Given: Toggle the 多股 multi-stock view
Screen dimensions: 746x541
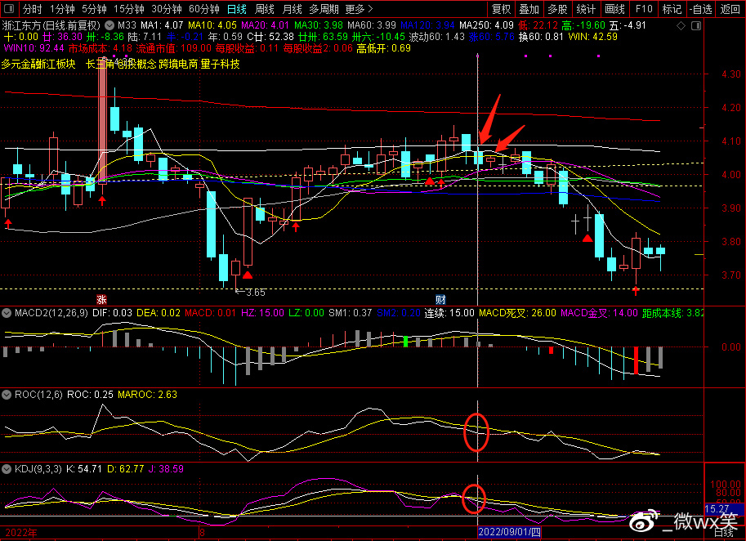Looking at the screenshot, I should tap(556, 9).
